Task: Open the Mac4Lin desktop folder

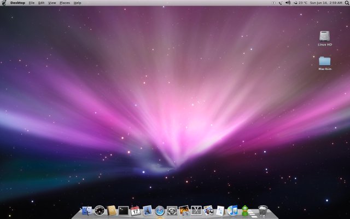Action: pos(325,61)
